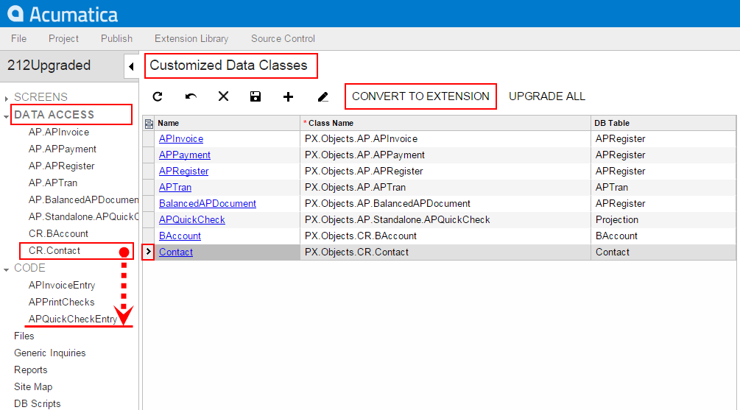Sort grid by Class Name column header

[x=331, y=123]
